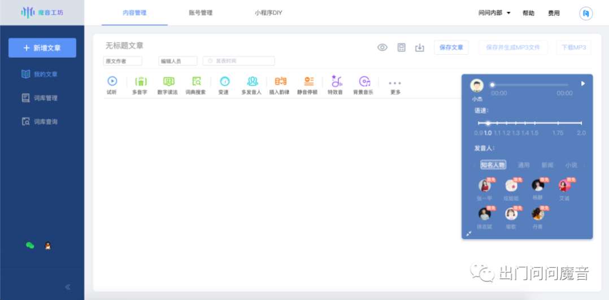
Task: Open the 背景音乐 background music tool
Action: click(x=364, y=81)
